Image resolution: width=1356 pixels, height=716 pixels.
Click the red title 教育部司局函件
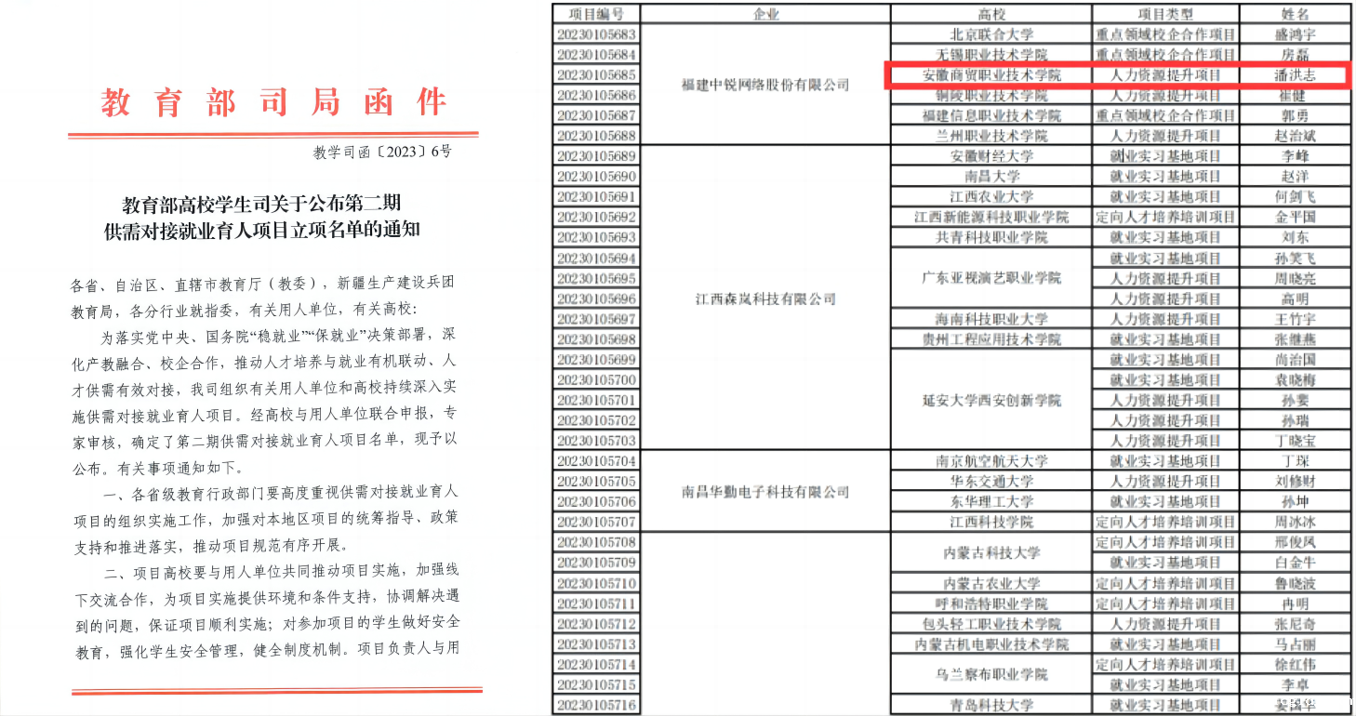pyautogui.click(x=274, y=102)
